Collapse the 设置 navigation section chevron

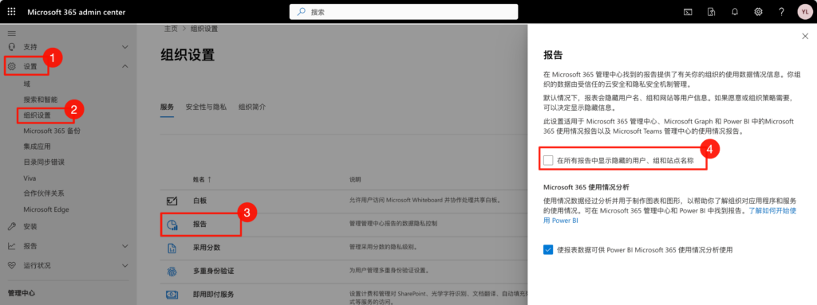[125, 66]
